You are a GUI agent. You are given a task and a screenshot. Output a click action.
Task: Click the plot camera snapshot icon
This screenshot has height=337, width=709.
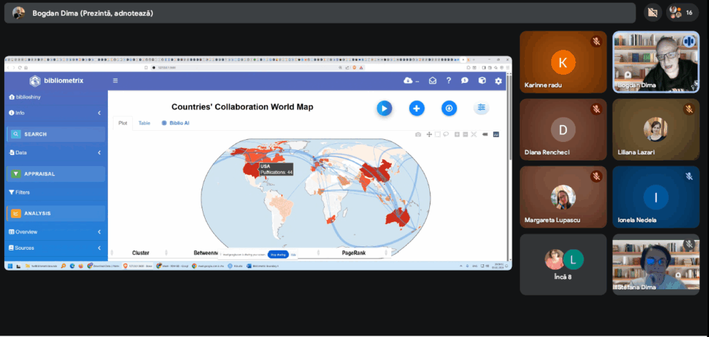coord(418,134)
